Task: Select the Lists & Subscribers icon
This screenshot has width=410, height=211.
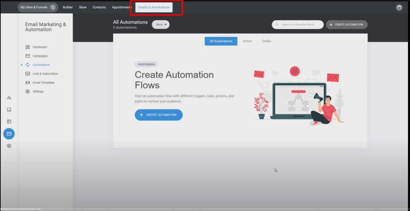Action: click(x=28, y=74)
